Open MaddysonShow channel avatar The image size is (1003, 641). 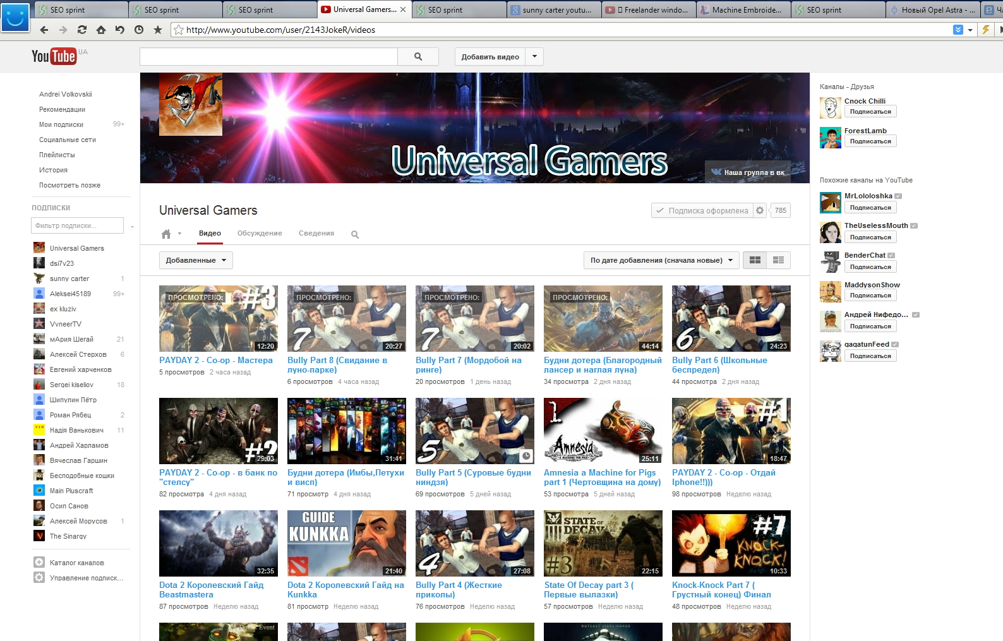[x=831, y=292]
